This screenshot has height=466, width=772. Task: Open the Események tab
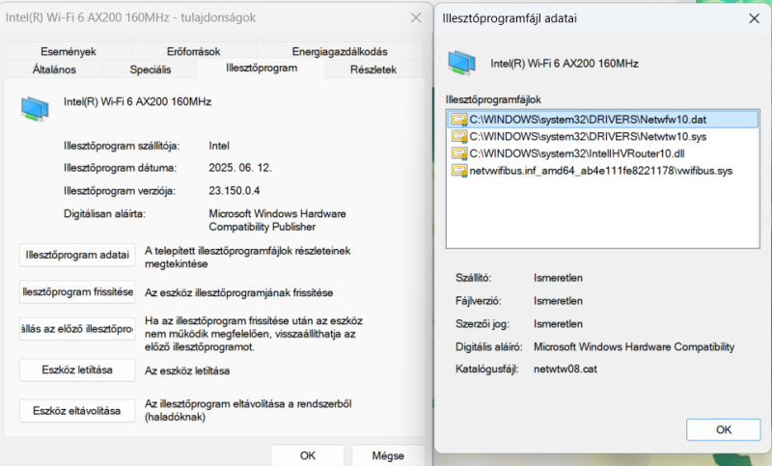coord(69,51)
